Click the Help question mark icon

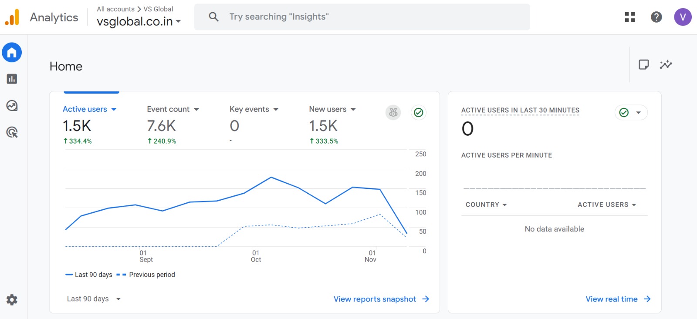coord(656,17)
